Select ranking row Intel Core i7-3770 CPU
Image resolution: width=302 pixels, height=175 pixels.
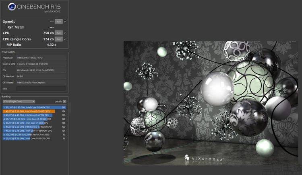(x=34, y=123)
